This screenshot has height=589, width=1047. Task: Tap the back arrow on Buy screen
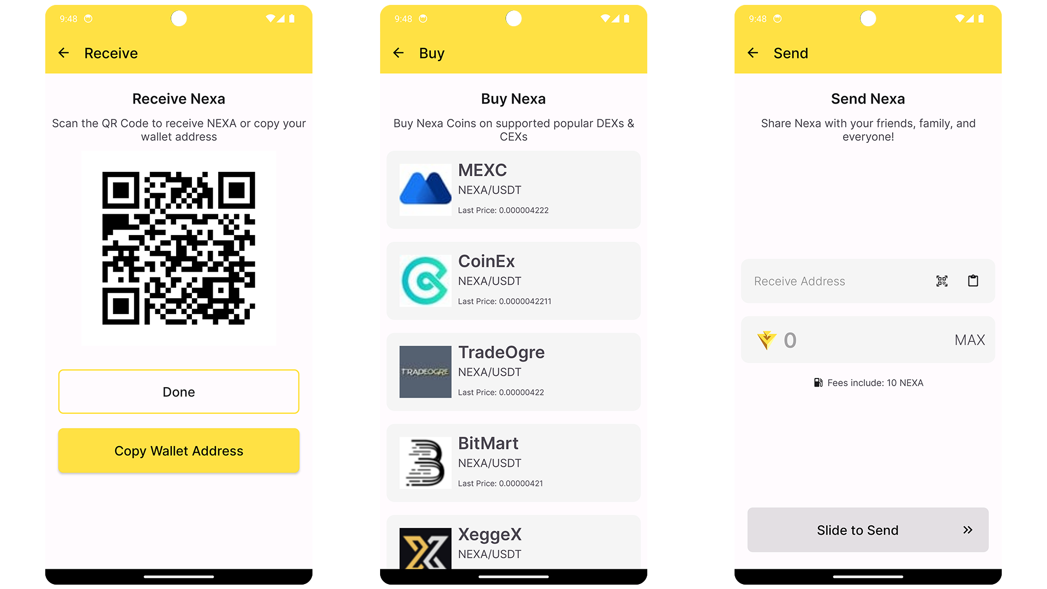399,52
